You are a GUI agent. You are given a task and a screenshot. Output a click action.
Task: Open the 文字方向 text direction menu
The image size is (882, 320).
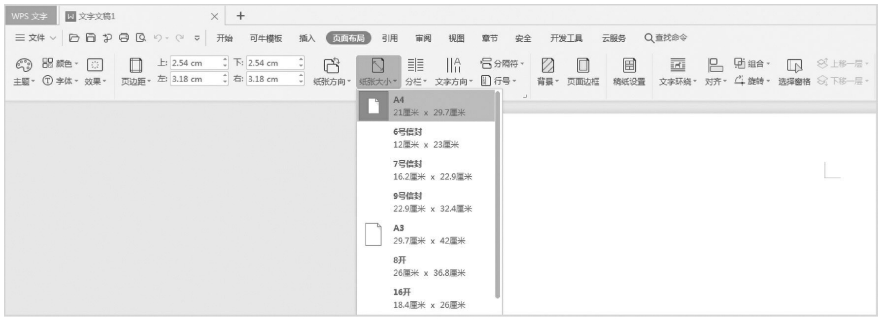(x=454, y=72)
